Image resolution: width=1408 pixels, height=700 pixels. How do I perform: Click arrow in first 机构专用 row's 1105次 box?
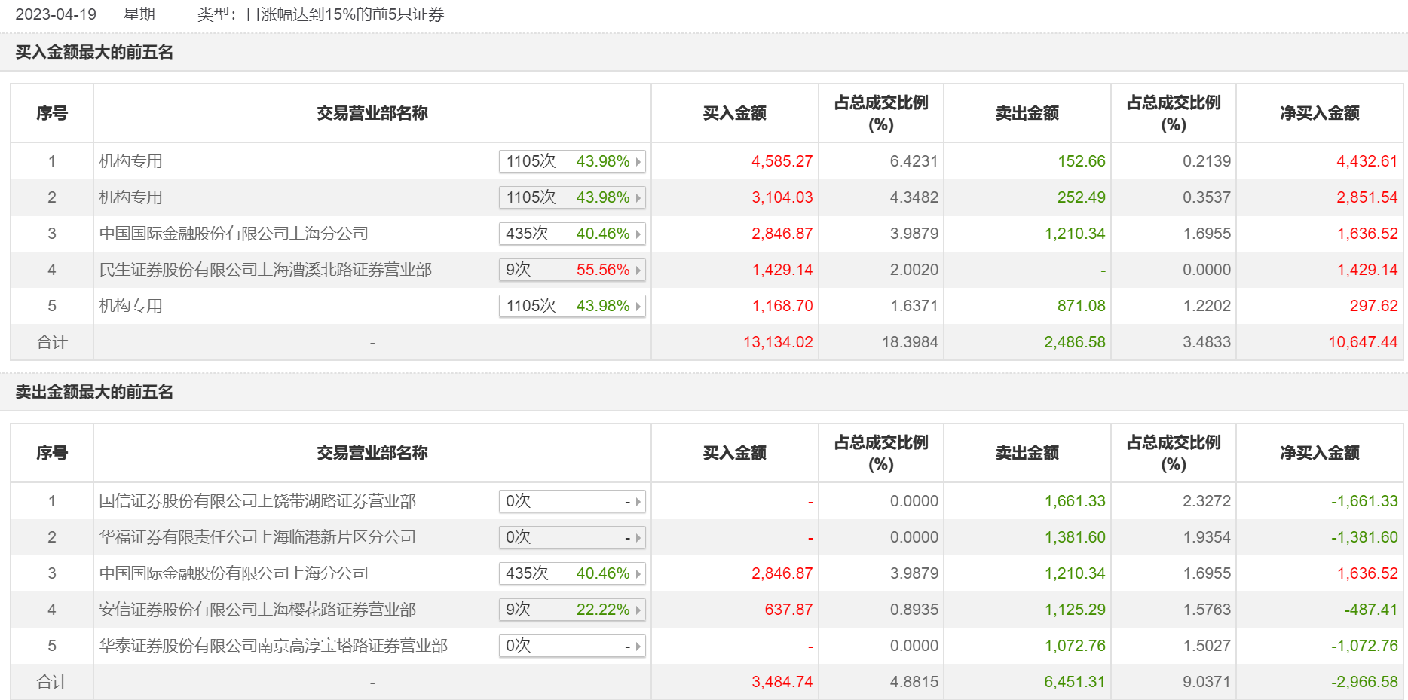[x=638, y=161]
